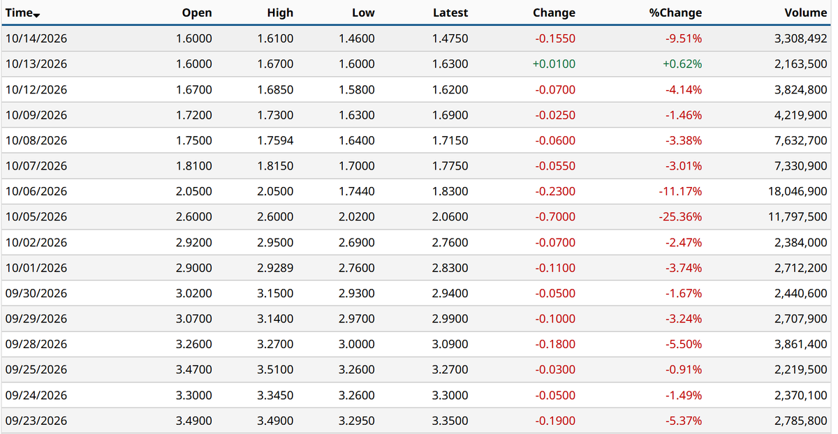Image resolution: width=838 pixels, height=434 pixels.
Task: Click the -11.17% percent change
Action: point(681,191)
